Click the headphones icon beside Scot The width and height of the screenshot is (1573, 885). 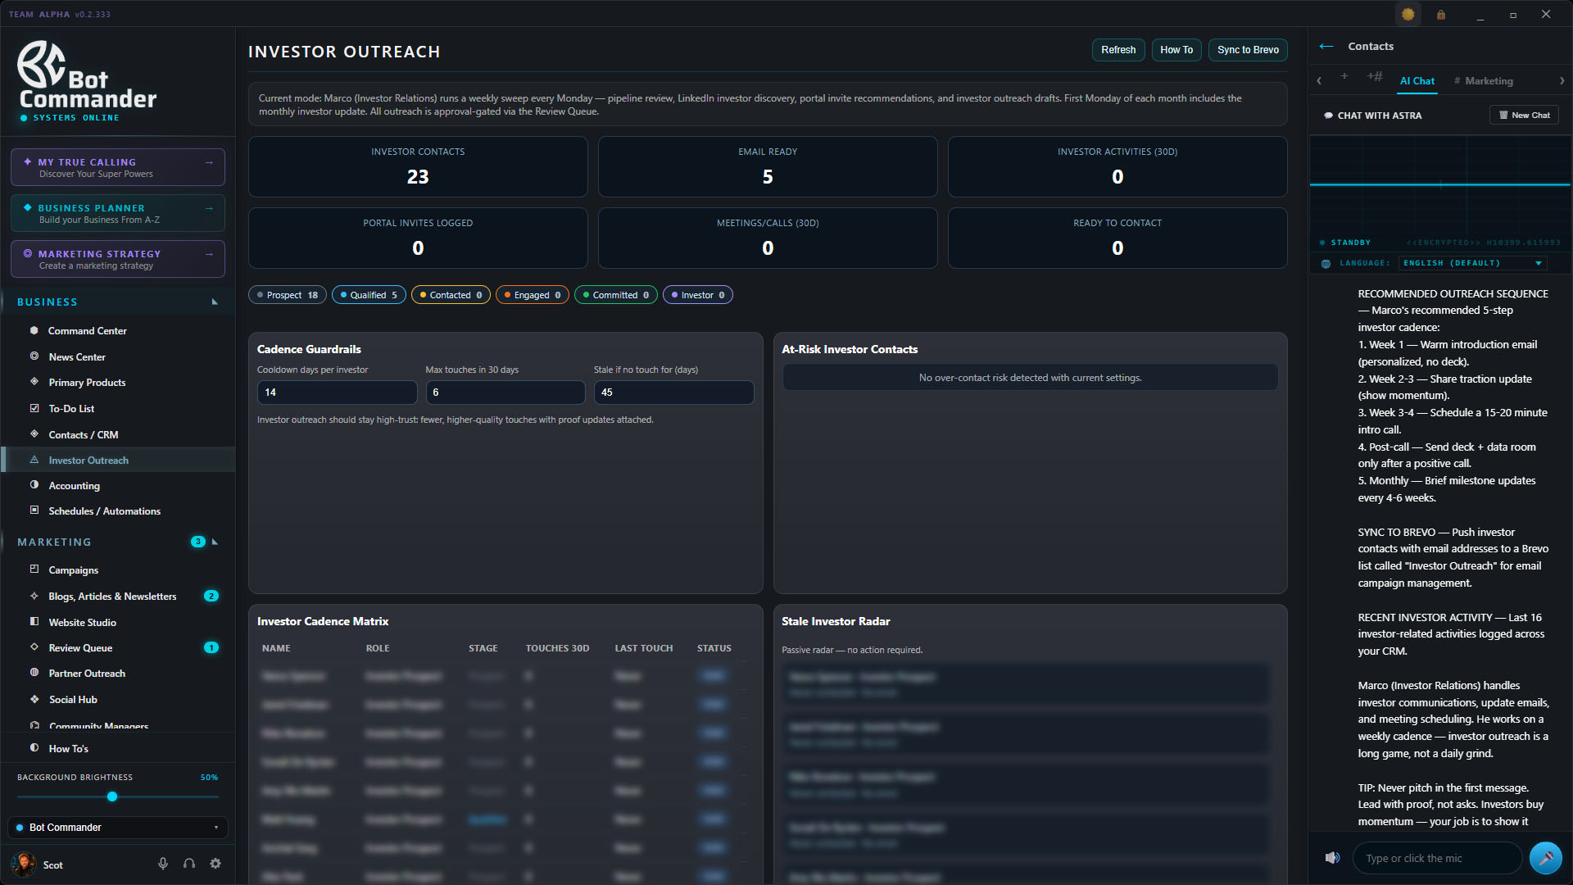[x=189, y=864]
